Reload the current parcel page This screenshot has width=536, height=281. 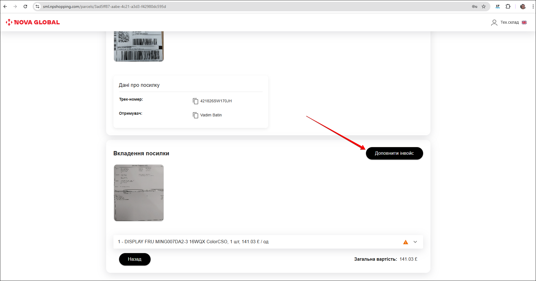coord(25,6)
